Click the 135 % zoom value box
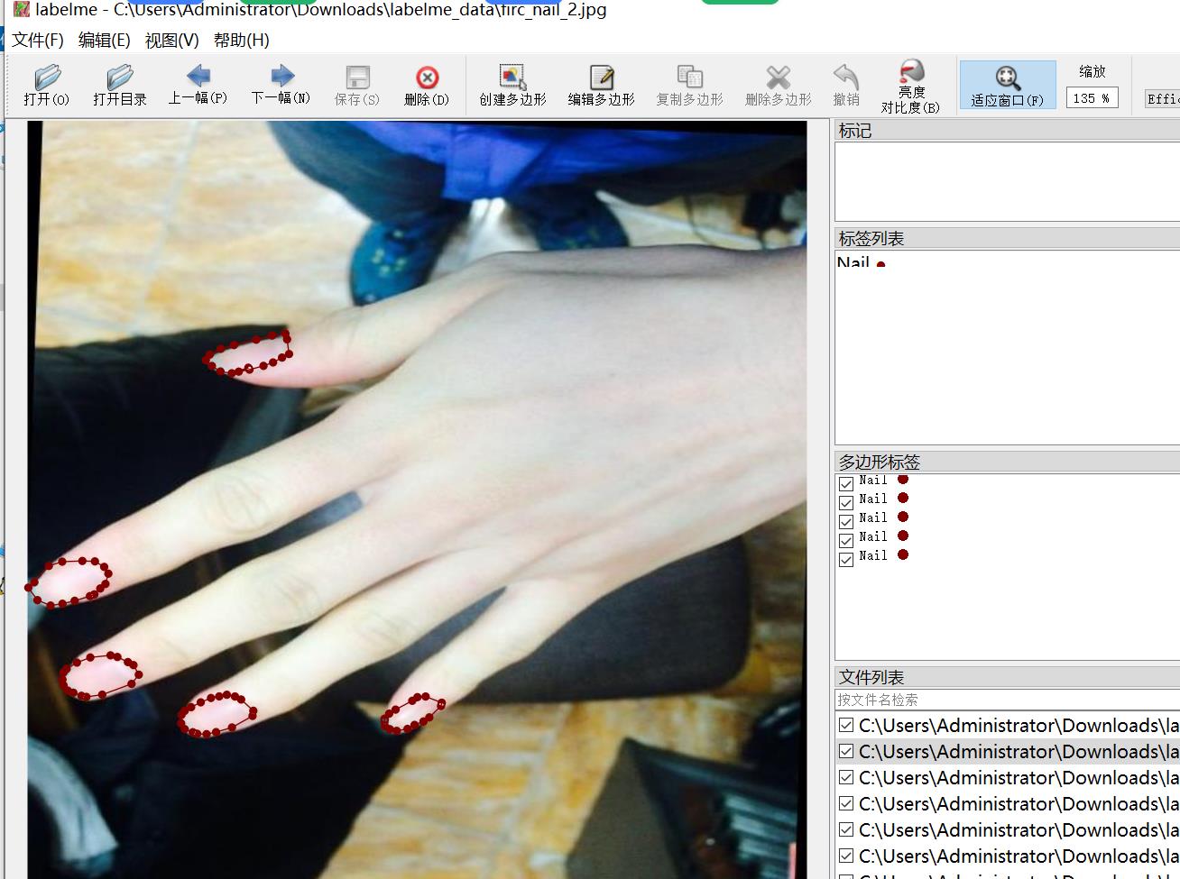Viewport: 1180px width, 879px height. 1092,97
